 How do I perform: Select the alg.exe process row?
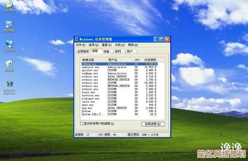pyautogui.click(x=119, y=108)
